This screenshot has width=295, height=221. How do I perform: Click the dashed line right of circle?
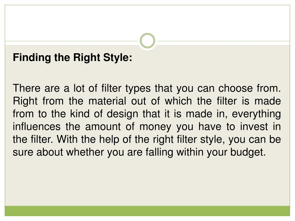tap(224, 41)
